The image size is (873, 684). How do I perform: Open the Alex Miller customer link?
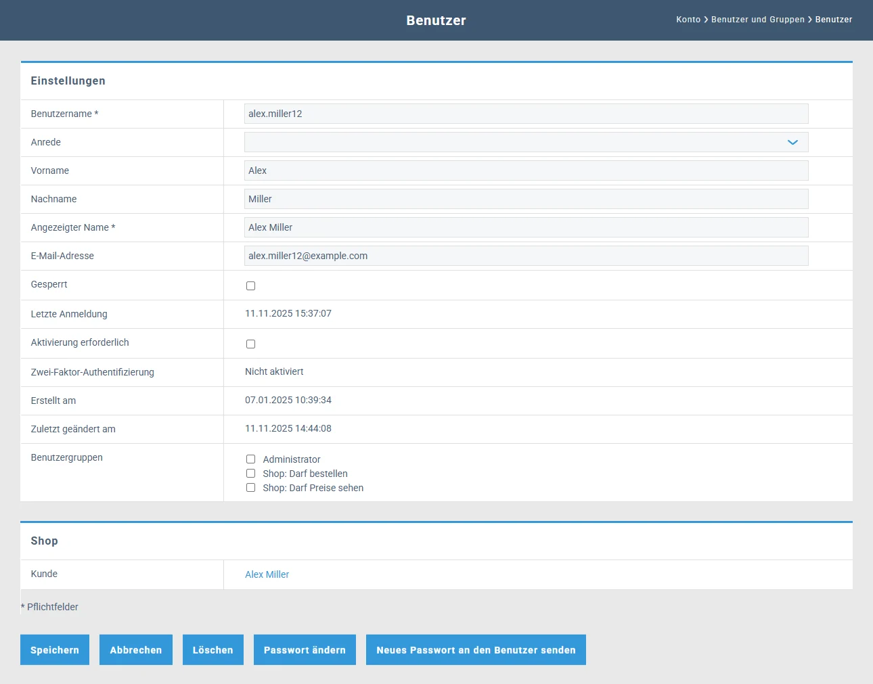pyautogui.click(x=267, y=574)
